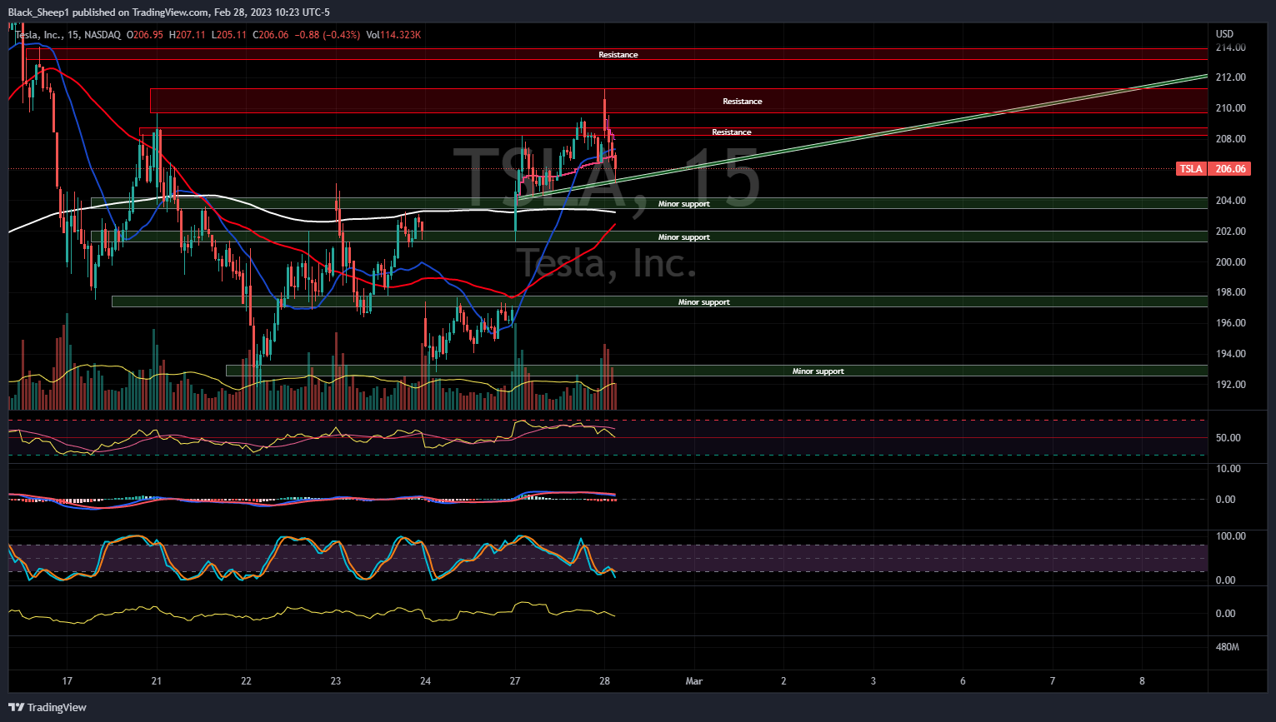Image resolution: width=1276 pixels, height=722 pixels.
Task: Click the stochastic pane 100.00 axis label
Action: [x=1230, y=536]
